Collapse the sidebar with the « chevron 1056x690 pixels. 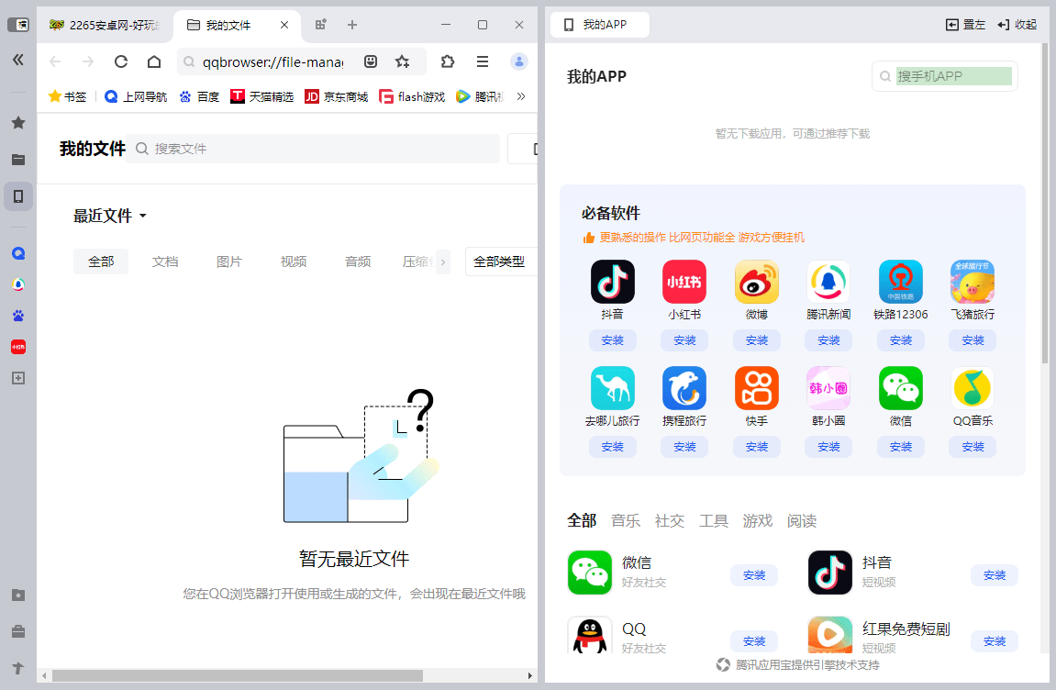point(18,60)
